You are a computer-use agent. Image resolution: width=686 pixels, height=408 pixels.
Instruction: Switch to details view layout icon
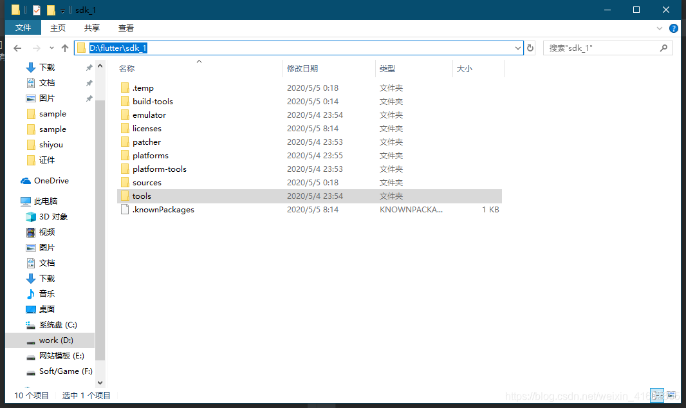coord(657,395)
